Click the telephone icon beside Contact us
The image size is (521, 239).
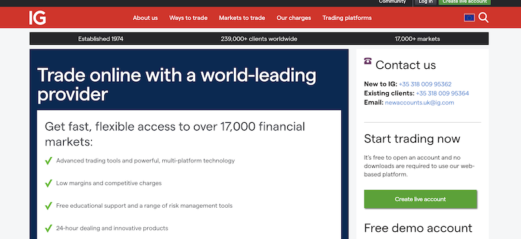click(x=367, y=61)
